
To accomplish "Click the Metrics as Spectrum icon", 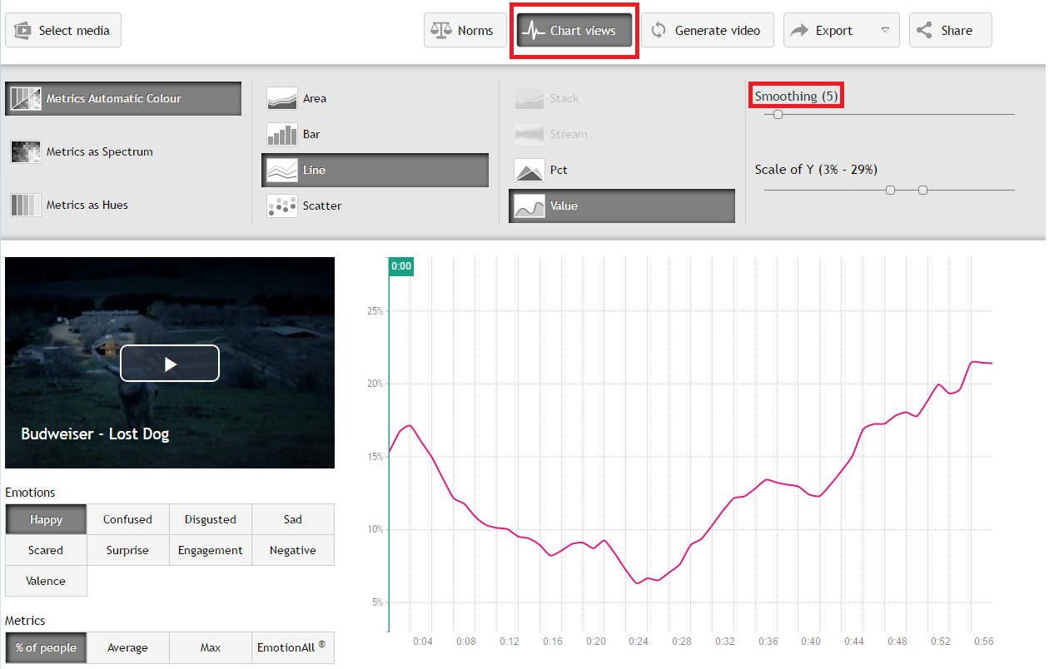I will tap(25, 151).
